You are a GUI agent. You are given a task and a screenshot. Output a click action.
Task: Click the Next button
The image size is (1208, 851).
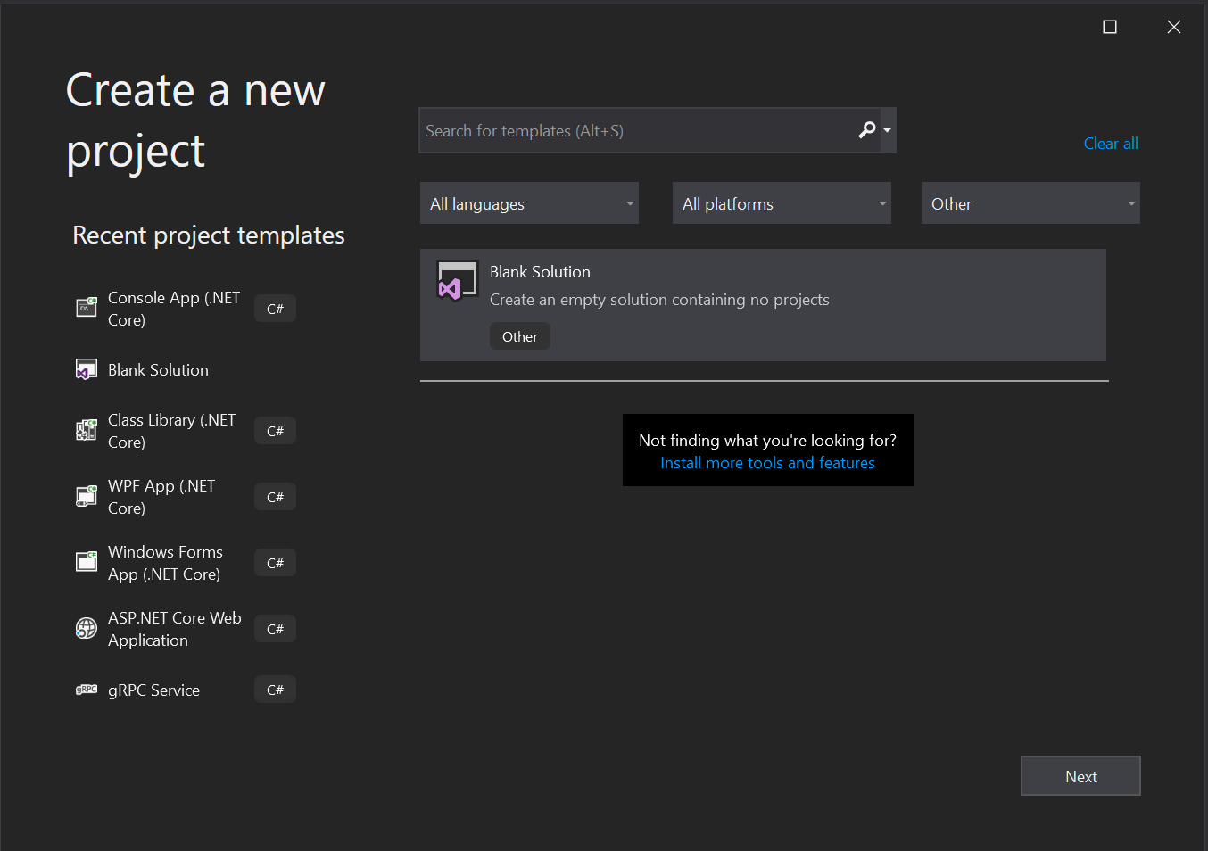pyautogui.click(x=1080, y=776)
